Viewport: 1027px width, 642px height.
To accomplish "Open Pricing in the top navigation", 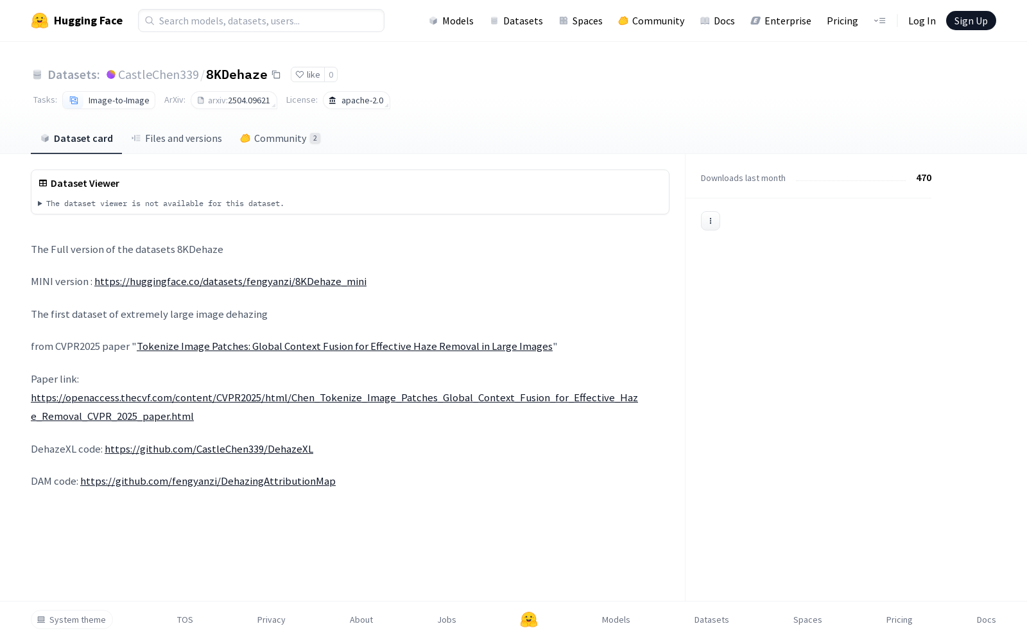I will coord(842,21).
